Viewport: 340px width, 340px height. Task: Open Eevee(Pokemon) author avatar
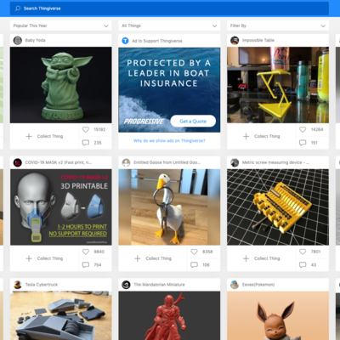[x=235, y=285]
